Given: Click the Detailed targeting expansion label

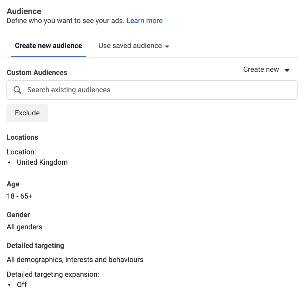Looking at the screenshot, I should click(x=53, y=274).
